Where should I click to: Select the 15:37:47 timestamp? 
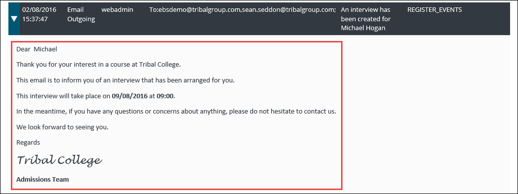(x=35, y=19)
